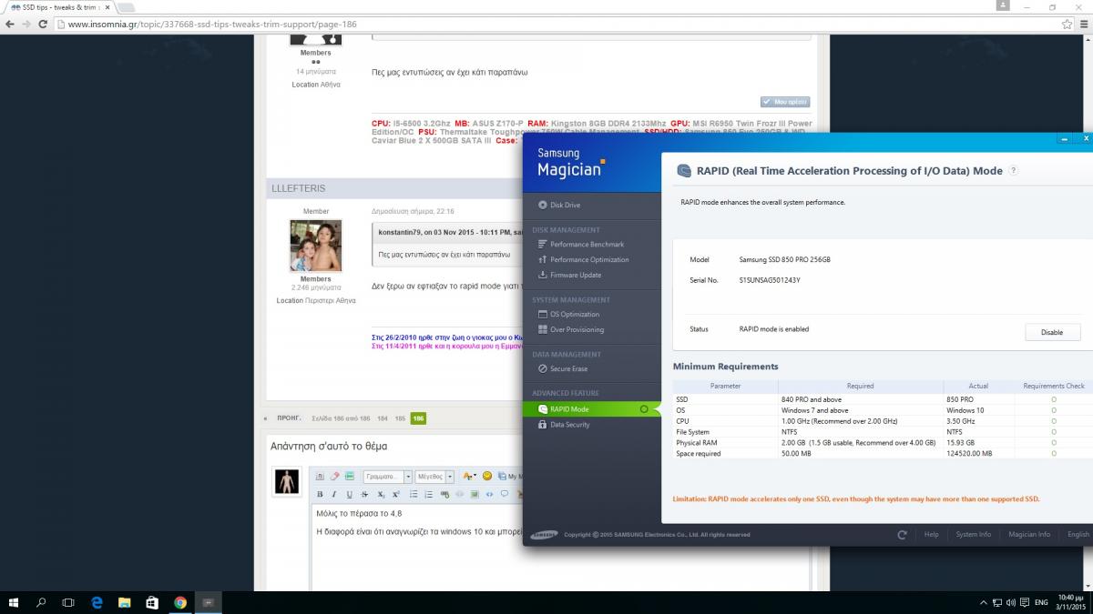This screenshot has height=614, width=1093.
Task: Open Magician Info link
Action: click(1029, 535)
